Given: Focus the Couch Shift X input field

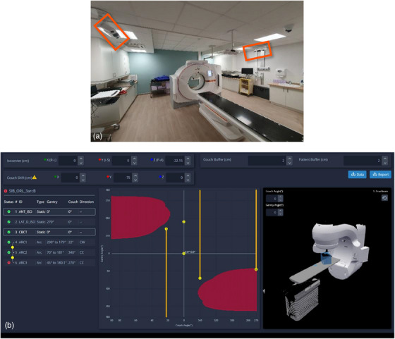Looking at the screenshot, I should pos(71,178).
